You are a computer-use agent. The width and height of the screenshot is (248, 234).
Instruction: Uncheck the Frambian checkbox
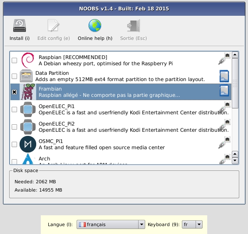[x=15, y=92]
